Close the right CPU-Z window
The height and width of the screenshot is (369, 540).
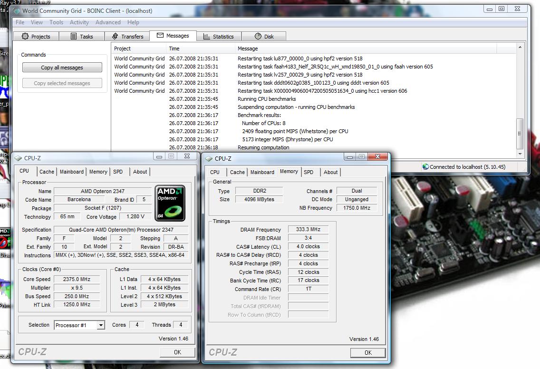point(377,156)
